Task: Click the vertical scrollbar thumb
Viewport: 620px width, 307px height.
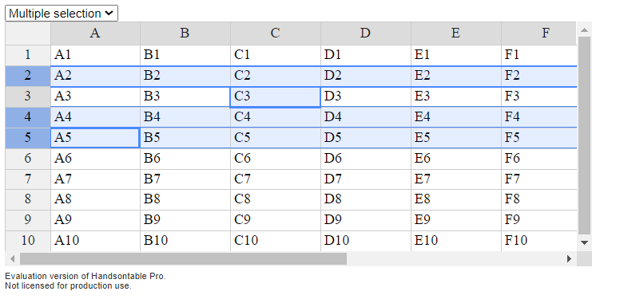Action: point(584,136)
